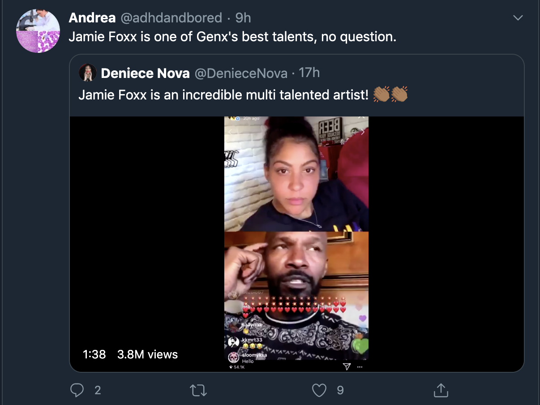Open Andrea's display name link
Image resolution: width=540 pixels, height=405 pixels.
(x=92, y=18)
